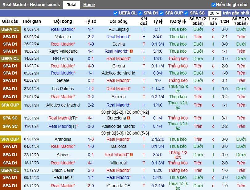Click the date 03/03/24
This screenshot has height=190, width=250.
[31, 37]
